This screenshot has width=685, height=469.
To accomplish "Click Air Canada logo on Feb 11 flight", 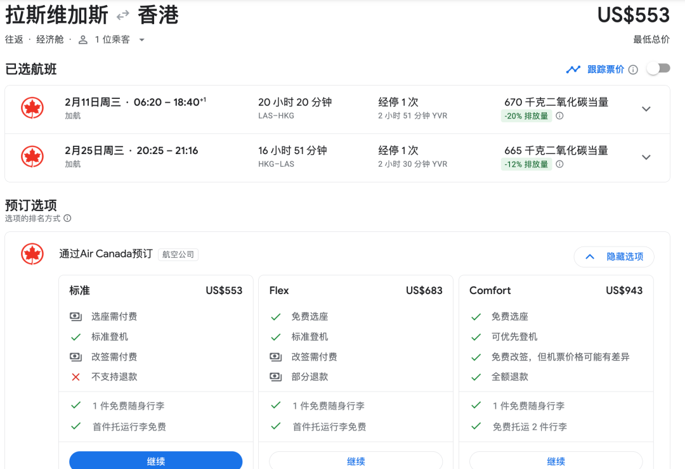I will pos(32,108).
